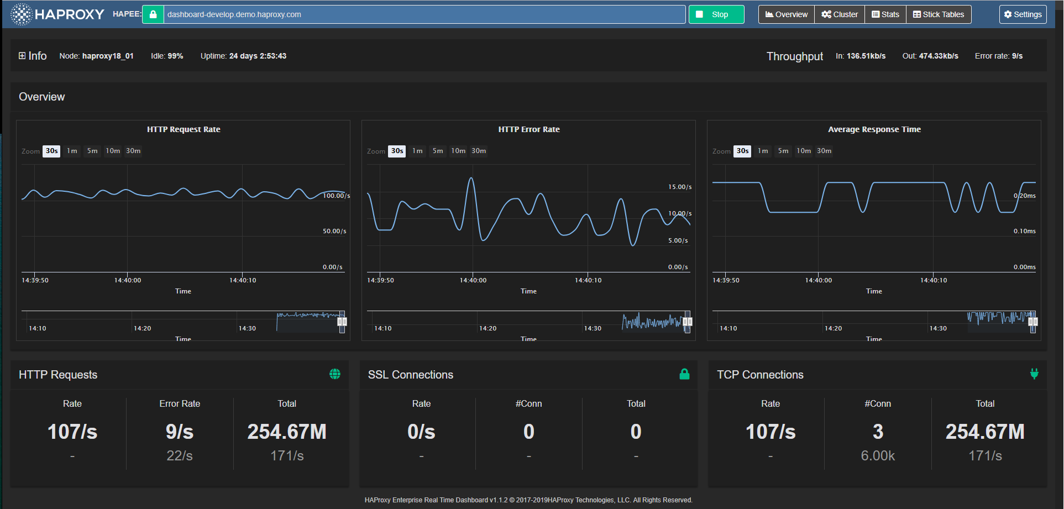Select the Overview tab in the top navigation
The height and width of the screenshot is (509, 1064).
[787, 14]
